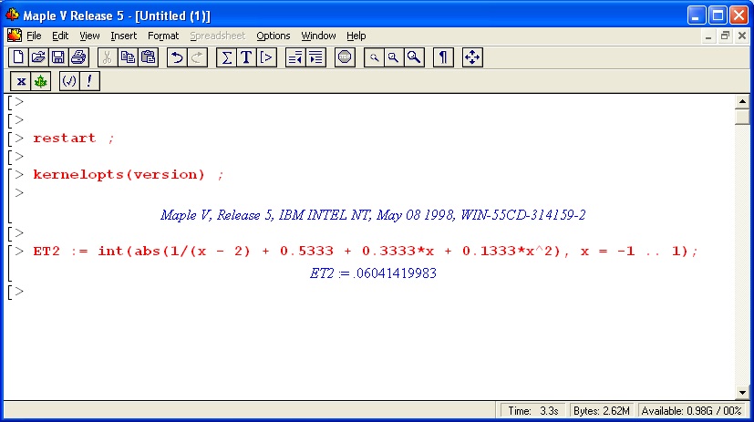Open the Format menu
Viewport: 754px width, 422px height.
pyautogui.click(x=163, y=36)
